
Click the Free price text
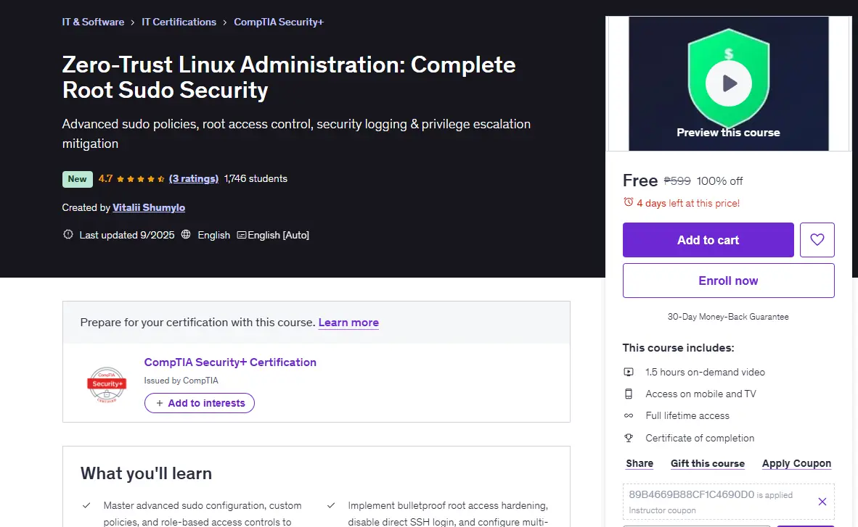[640, 180]
